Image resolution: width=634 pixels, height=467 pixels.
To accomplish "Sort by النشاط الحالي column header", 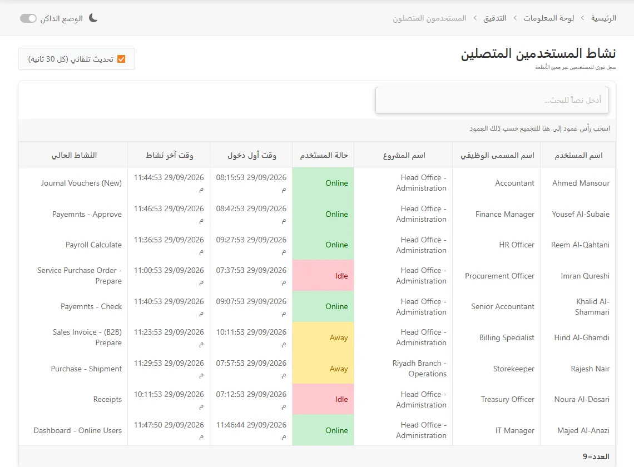I will [73, 155].
